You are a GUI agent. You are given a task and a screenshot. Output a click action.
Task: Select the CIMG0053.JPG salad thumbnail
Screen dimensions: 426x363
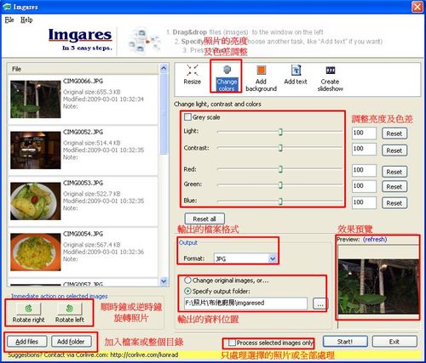36,201
